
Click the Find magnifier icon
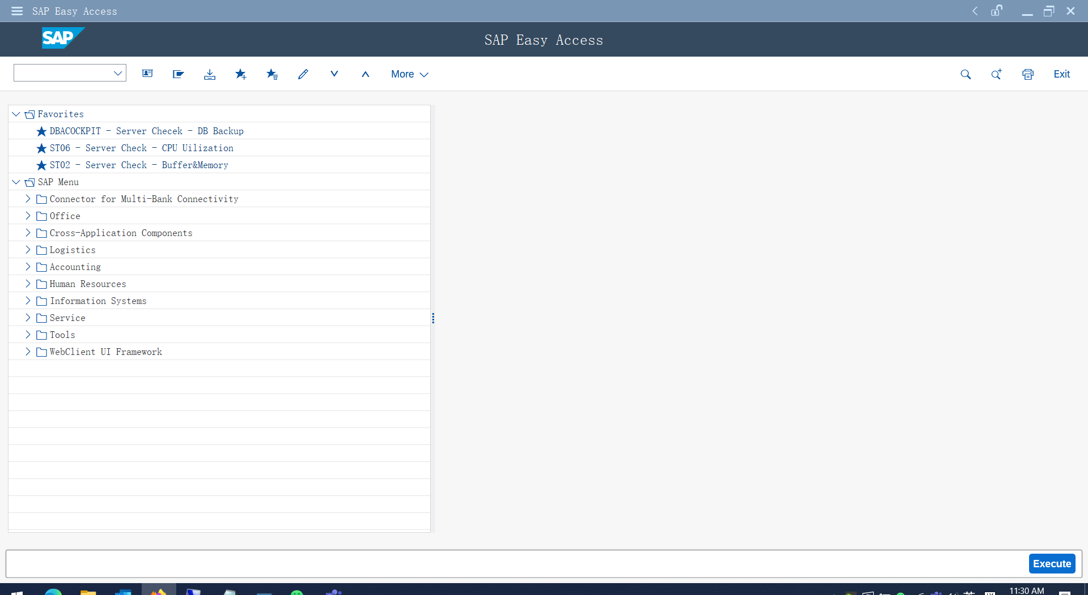(966, 74)
